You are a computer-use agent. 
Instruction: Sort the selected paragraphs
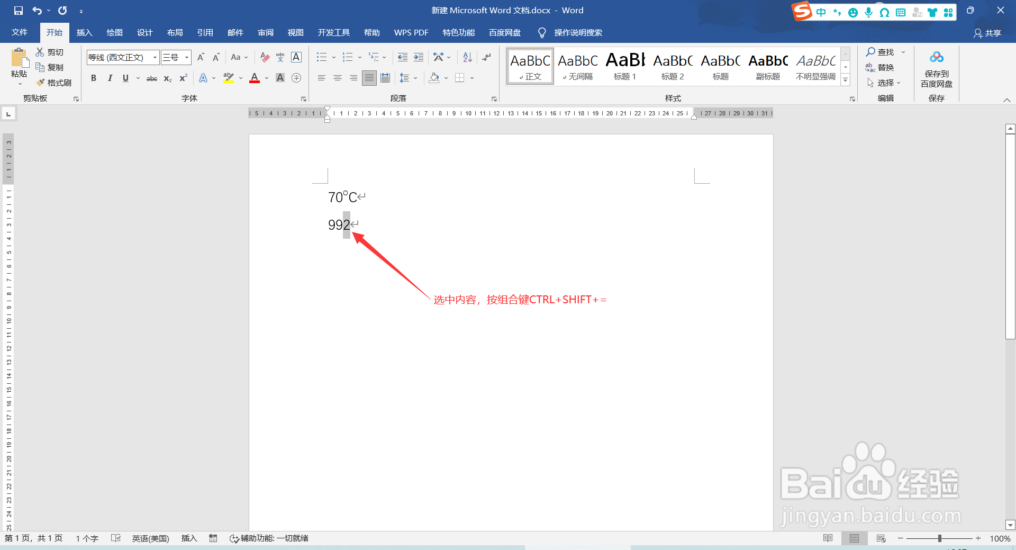coord(467,57)
